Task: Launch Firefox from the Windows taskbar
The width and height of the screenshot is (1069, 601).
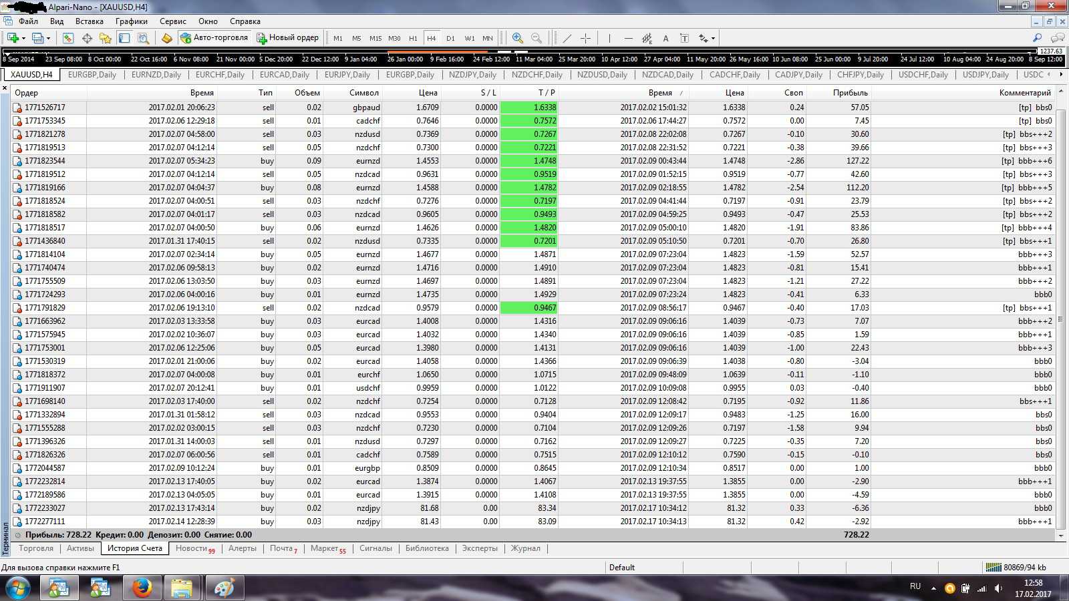Action: 142,588
